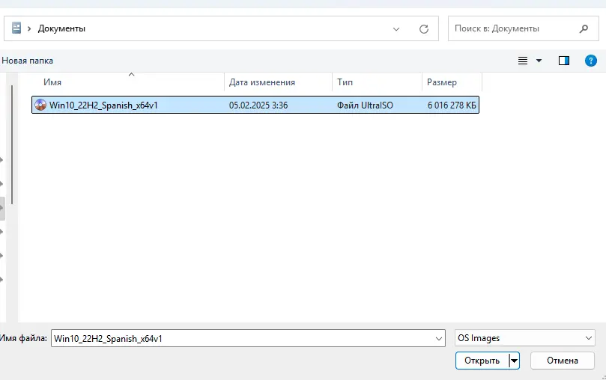Screen dimensions: 606x380
Task: Click the refresh icon in address bar
Action: (x=424, y=29)
